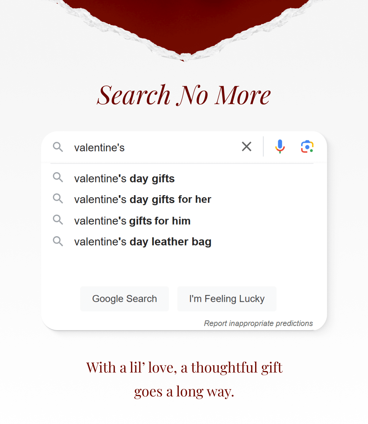Open 'Report inappropriate predictions'

click(258, 323)
